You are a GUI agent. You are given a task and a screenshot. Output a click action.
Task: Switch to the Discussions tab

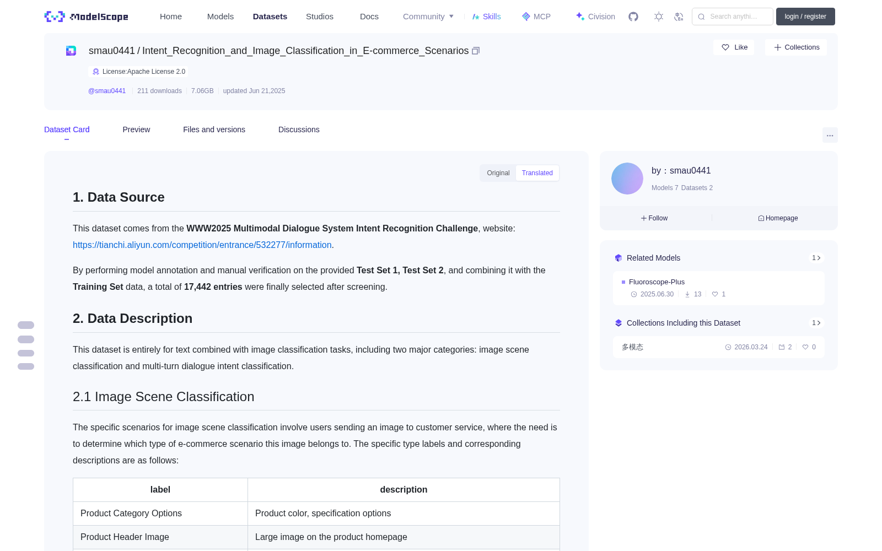coord(299,129)
